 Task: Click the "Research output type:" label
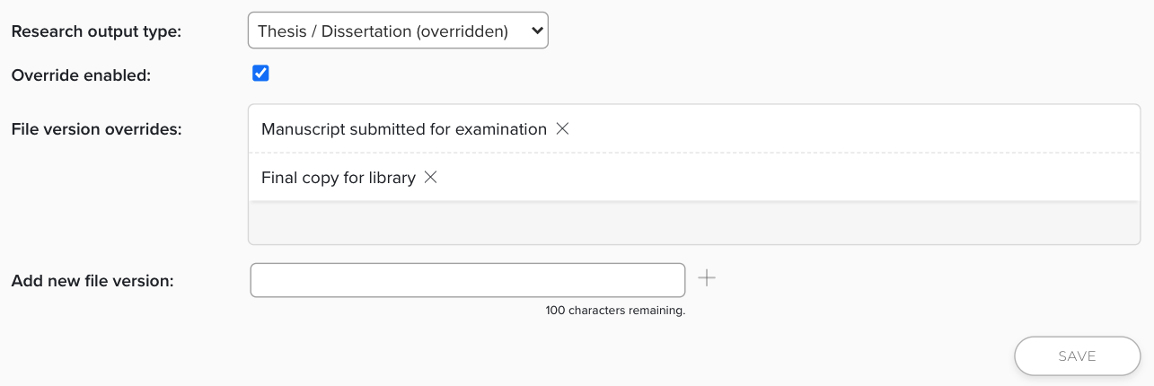pos(96,31)
